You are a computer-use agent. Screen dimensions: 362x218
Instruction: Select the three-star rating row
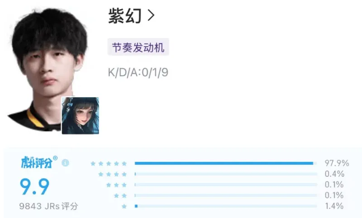pyautogui.click(x=219, y=185)
